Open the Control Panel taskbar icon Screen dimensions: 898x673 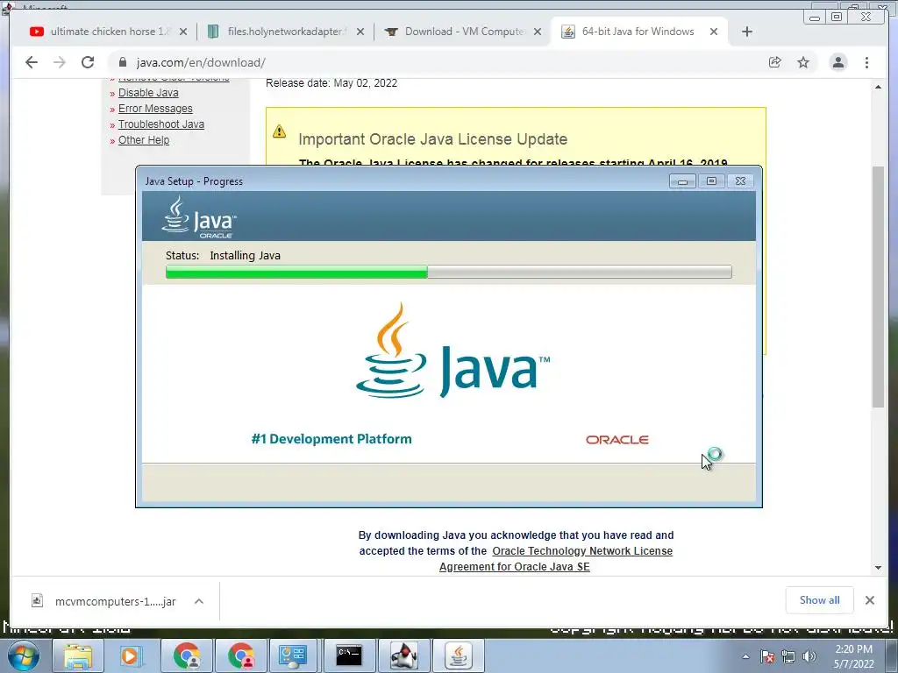(x=295, y=655)
